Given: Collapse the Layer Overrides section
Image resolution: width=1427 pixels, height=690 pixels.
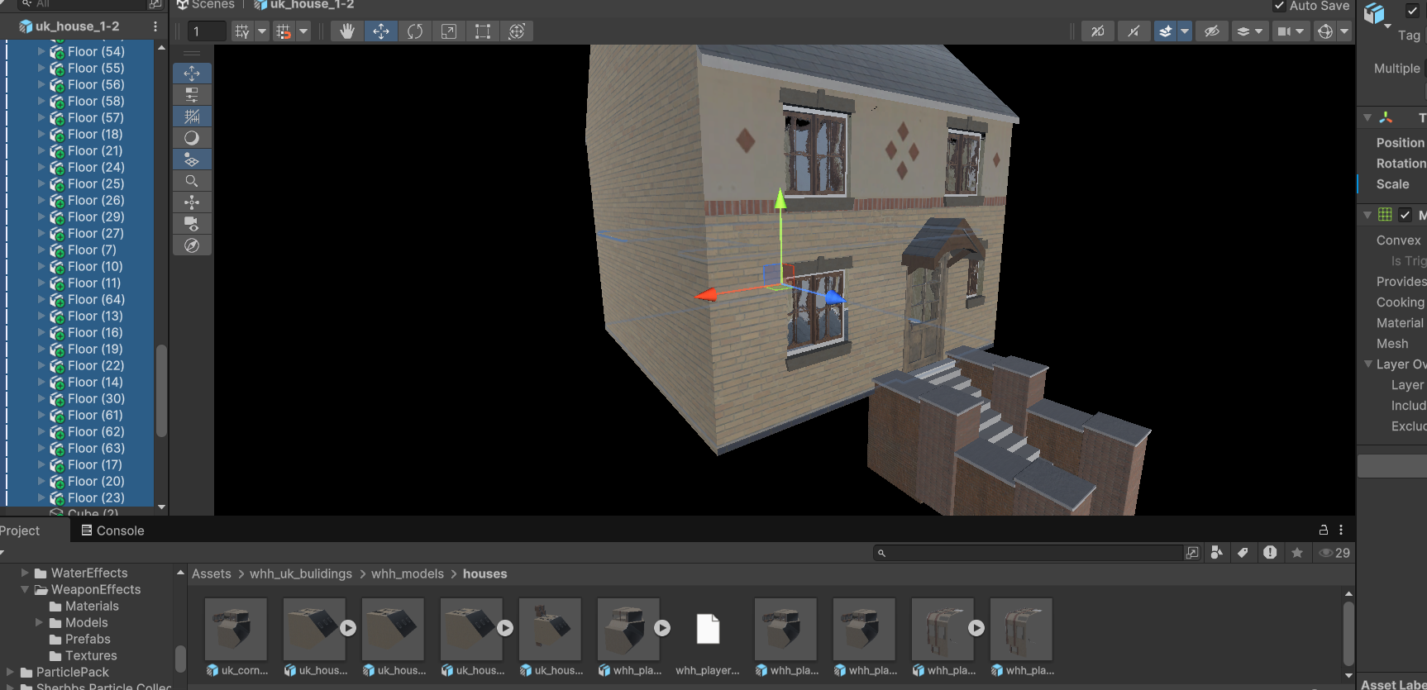Looking at the screenshot, I should pos(1368,364).
